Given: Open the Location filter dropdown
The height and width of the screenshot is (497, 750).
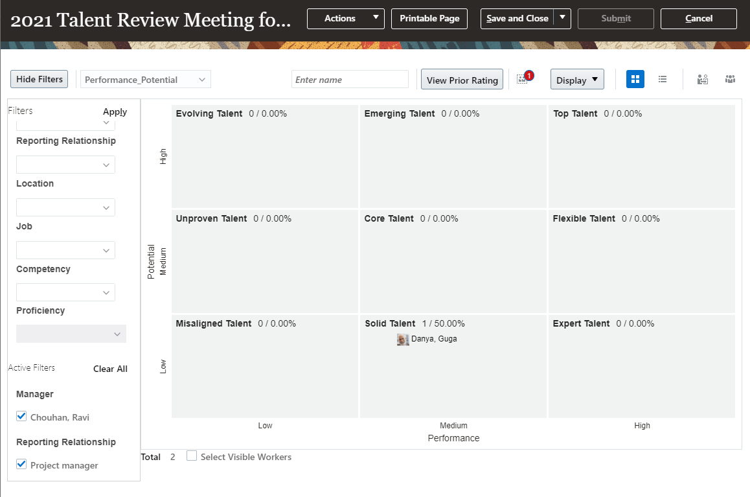Looking at the screenshot, I should (x=65, y=207).
